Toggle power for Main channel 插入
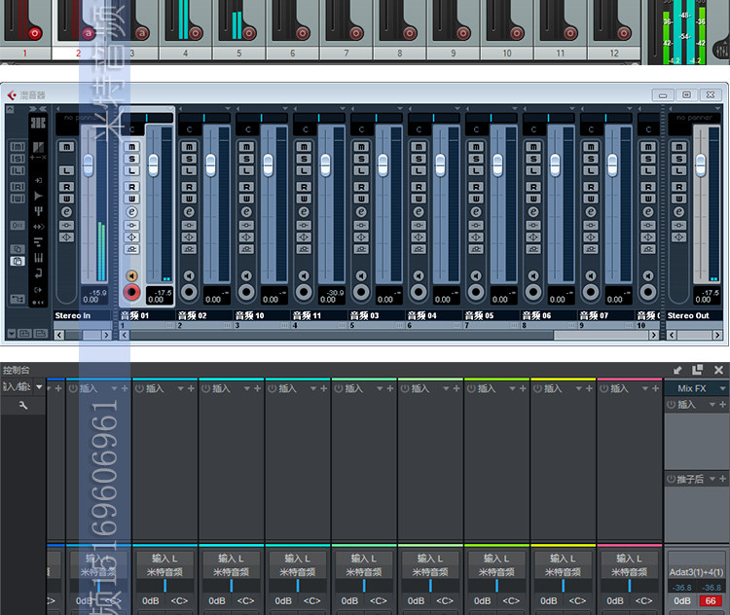The height and width of the screenshot is (615, 730). pyautogui.click(x=671, y=404)
